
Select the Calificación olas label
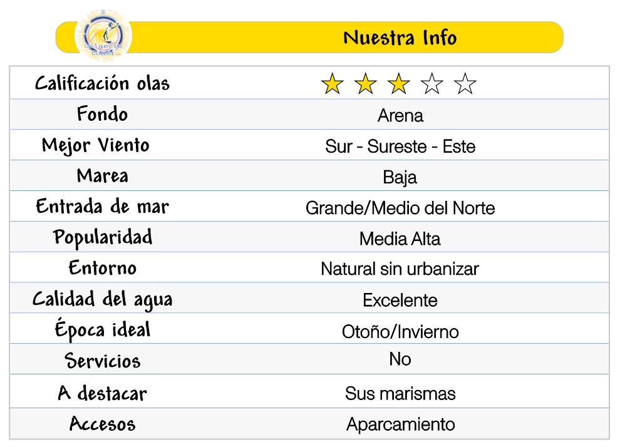pos(102,83)
